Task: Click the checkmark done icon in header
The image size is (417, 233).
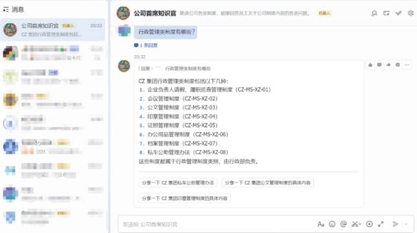Action: click(x=398, y=13)
